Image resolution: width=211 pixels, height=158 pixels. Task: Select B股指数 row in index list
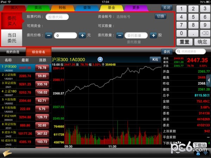pyautogui.click(x=26, y=109)
